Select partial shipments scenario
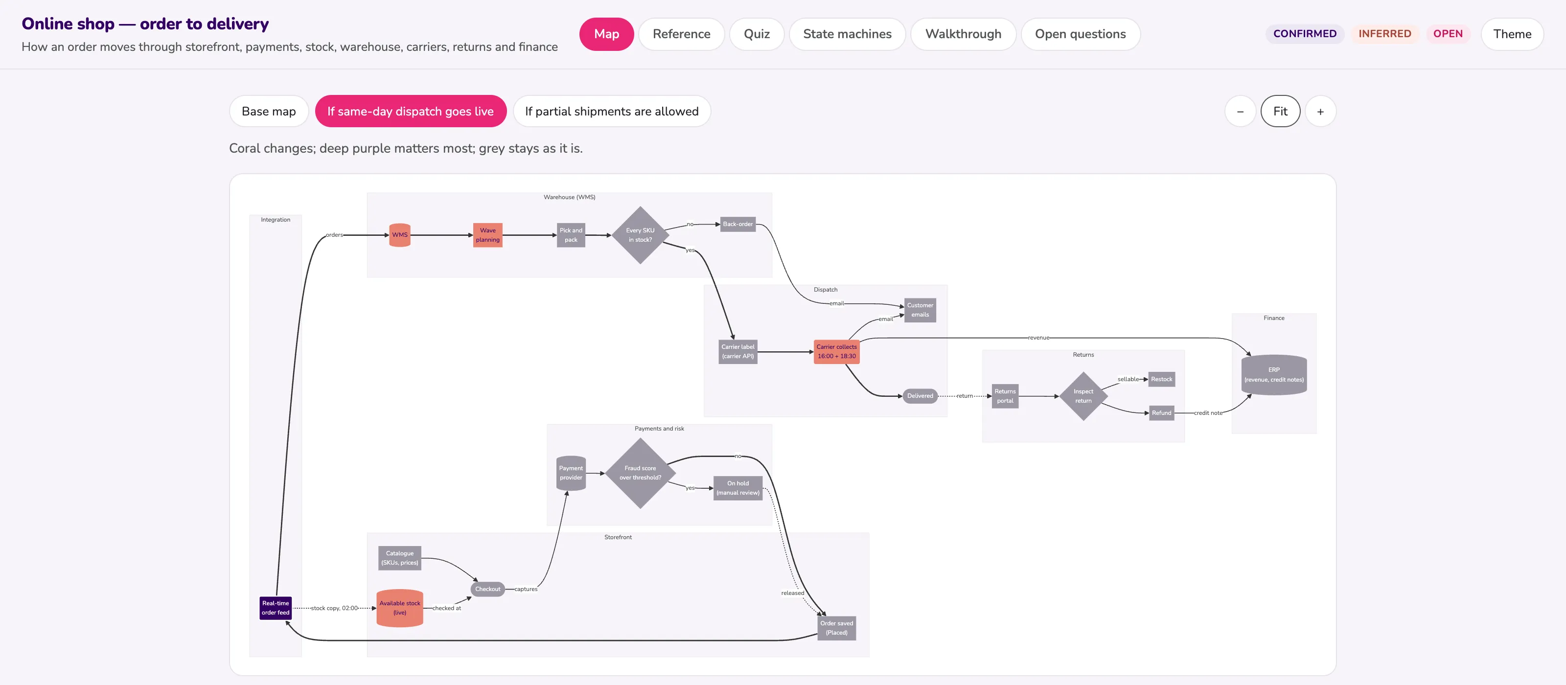1566x685 pixels. pos(612,111)
